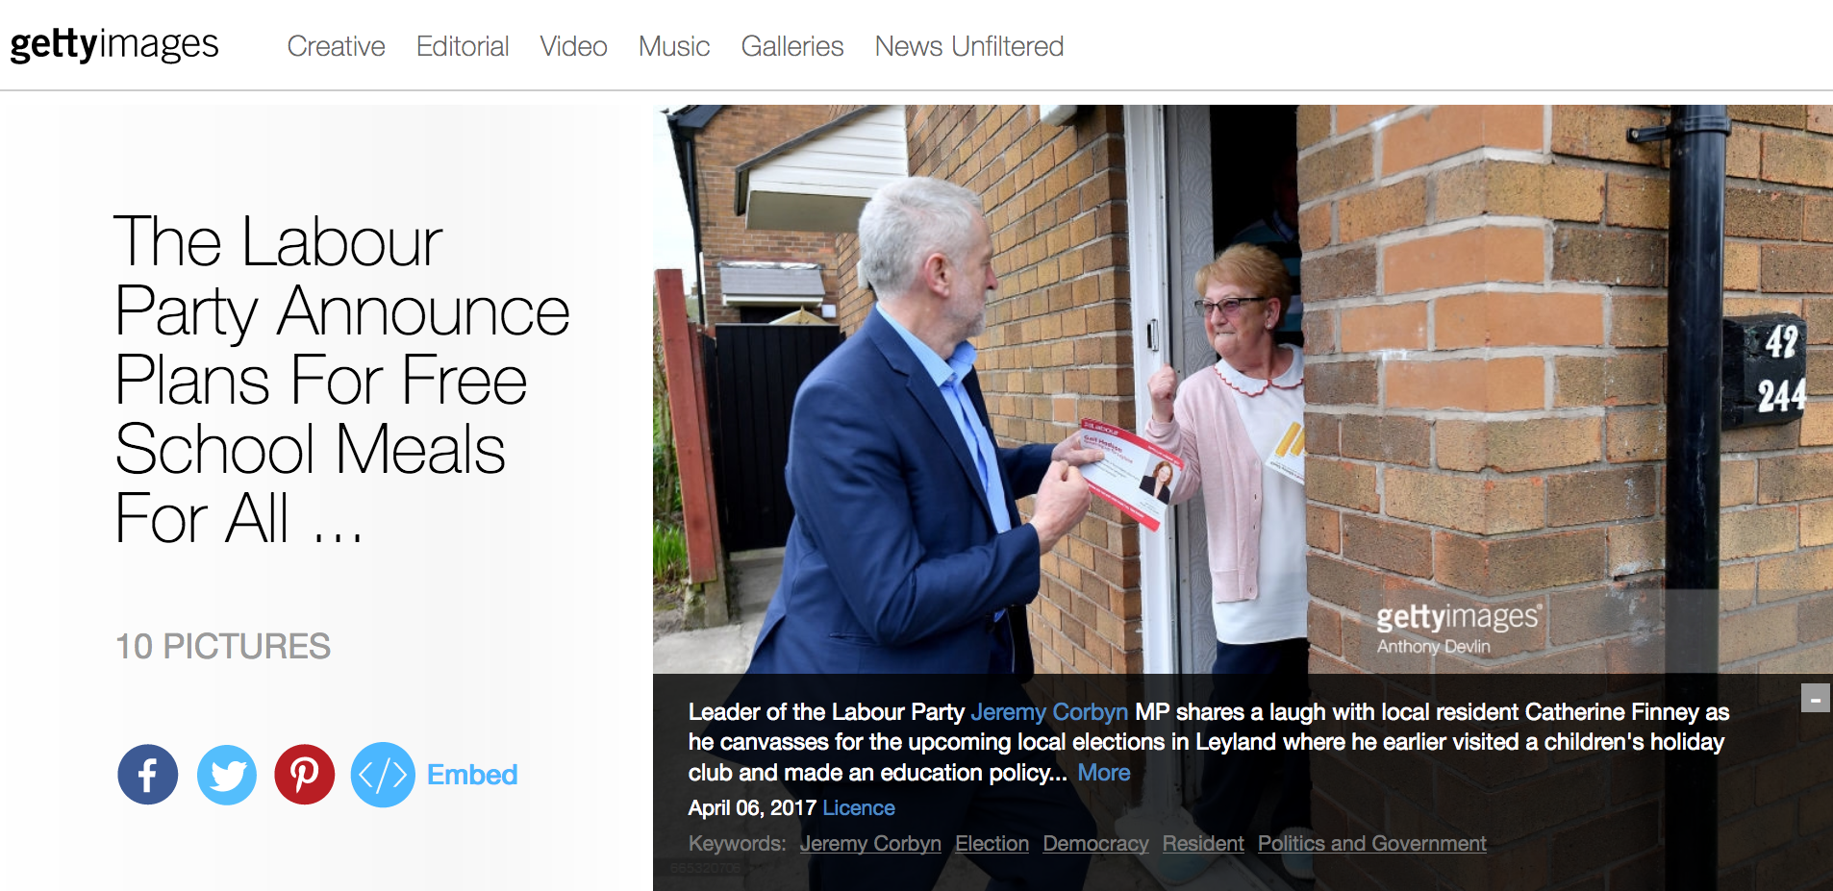Expand caption with More link
This screenshot has height=891, width=1833.
tap(1103, 773)
